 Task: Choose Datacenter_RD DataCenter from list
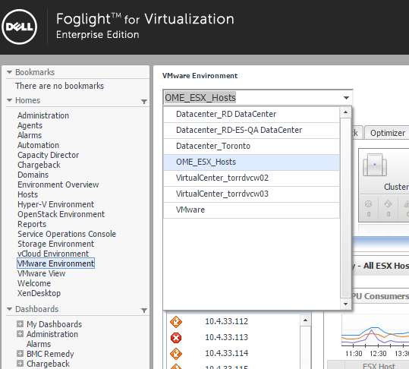tap(251, 114)
